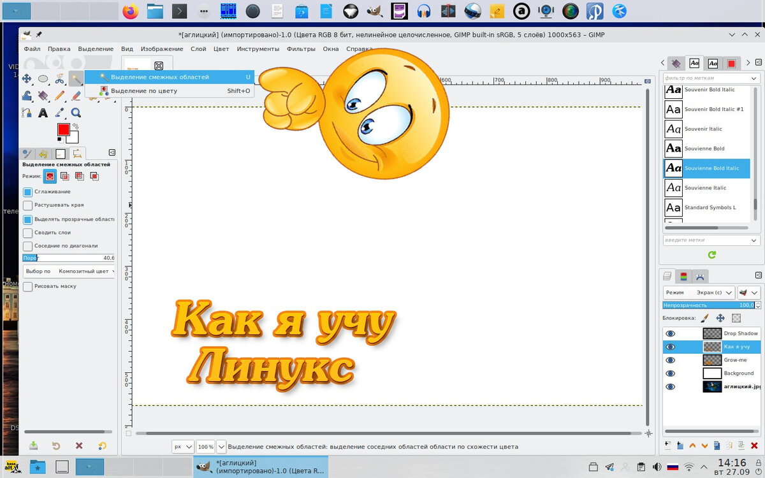The width and height of the screenshot is (765, 478).
Task: Toggle the Сглаживание checkbox
Action: point(27,192)
